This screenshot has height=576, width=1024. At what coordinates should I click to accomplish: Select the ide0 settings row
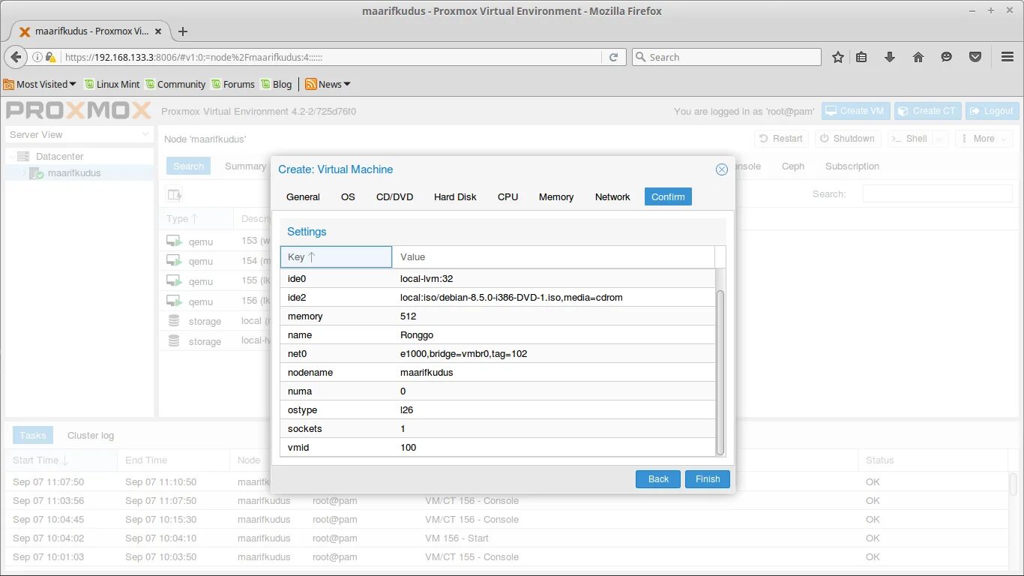click(x=498, y=278)
